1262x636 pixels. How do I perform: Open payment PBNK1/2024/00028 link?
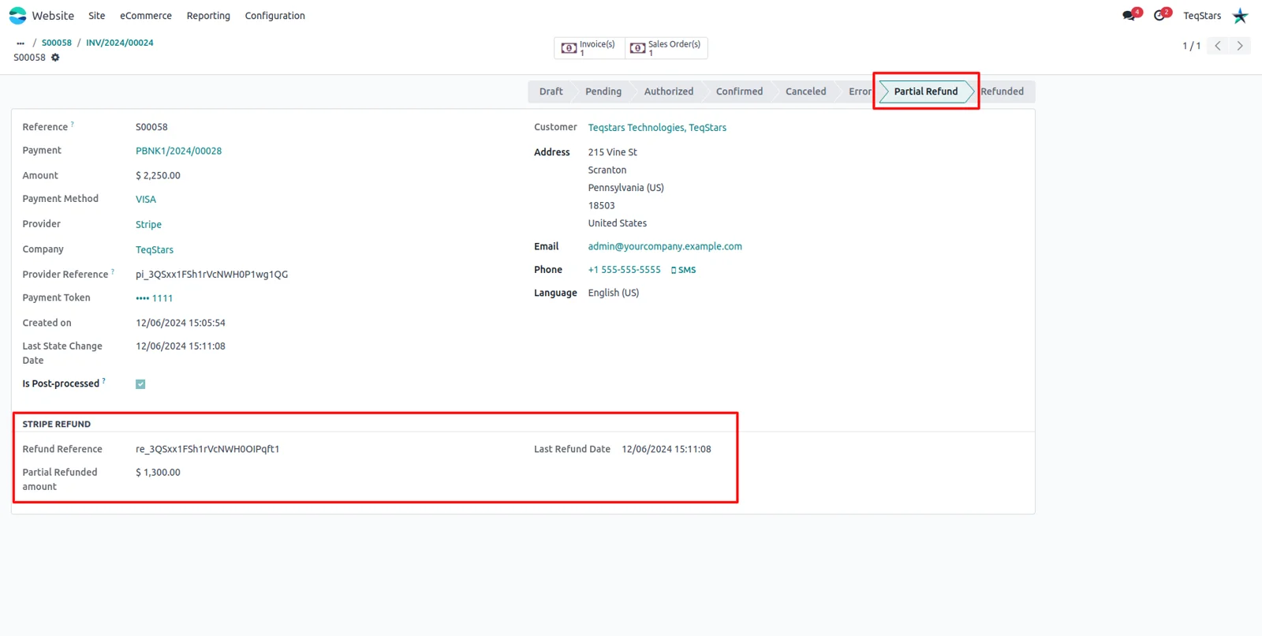coord(178,151)
